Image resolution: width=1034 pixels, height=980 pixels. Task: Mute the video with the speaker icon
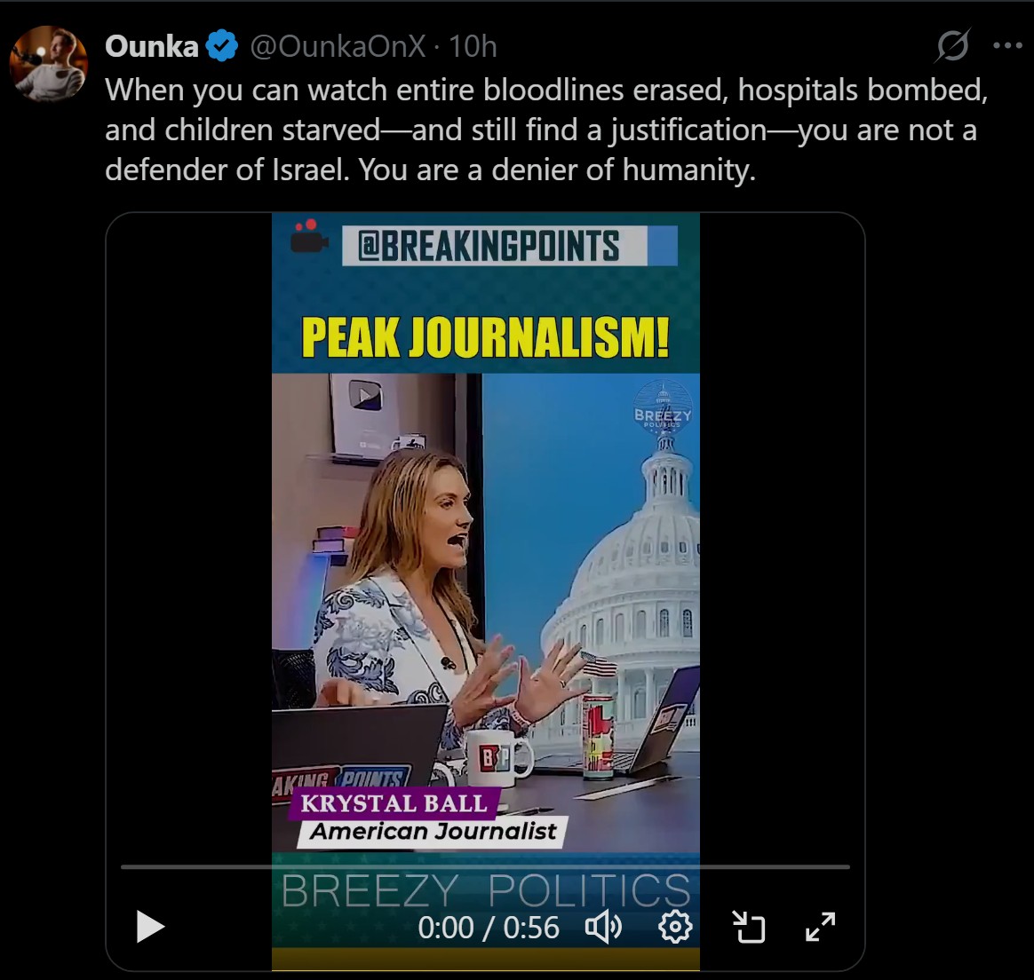point(603,927)
